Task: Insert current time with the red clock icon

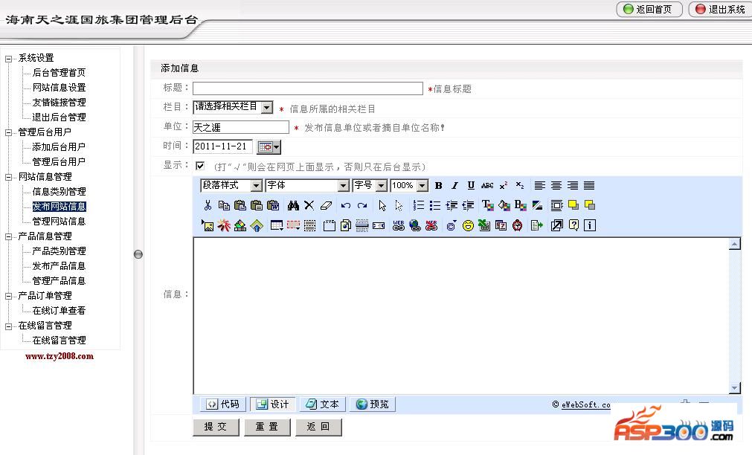Action: [517, 225]
